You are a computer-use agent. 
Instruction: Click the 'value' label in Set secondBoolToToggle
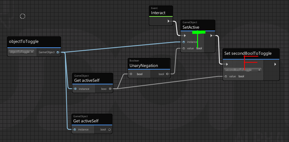click(x=232, y=76)
